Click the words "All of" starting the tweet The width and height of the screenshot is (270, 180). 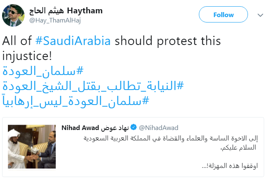coord(17,42)
